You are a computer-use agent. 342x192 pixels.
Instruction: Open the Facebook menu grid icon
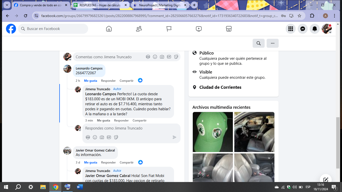coord(290,29)
